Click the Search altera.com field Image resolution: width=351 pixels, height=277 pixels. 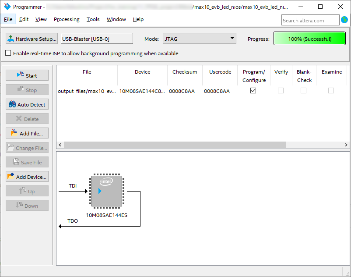pyautogui.click(x=310, y=20)
